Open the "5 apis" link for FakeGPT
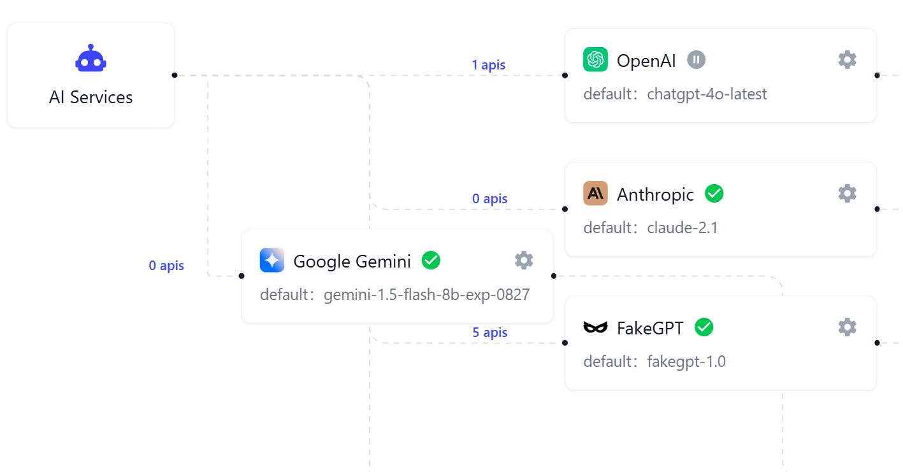 pyautogui.click(x=490, y=333)
